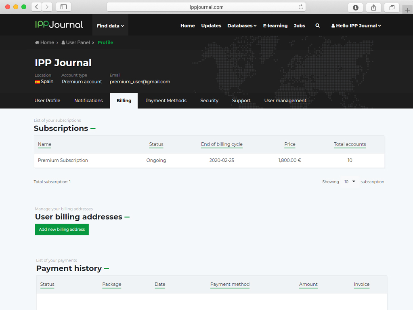
Task: Toggle Safari's sidebar button
Action: click(63, 7)
